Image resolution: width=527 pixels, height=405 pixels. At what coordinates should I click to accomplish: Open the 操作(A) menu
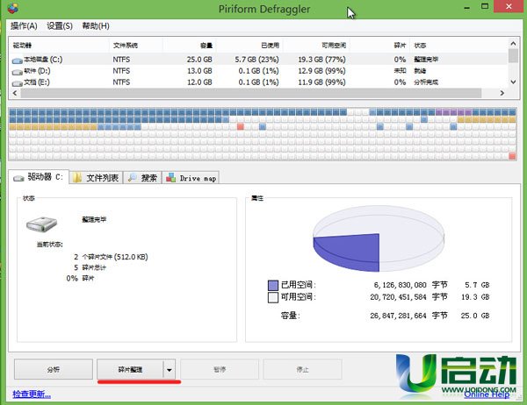(24, 25)
